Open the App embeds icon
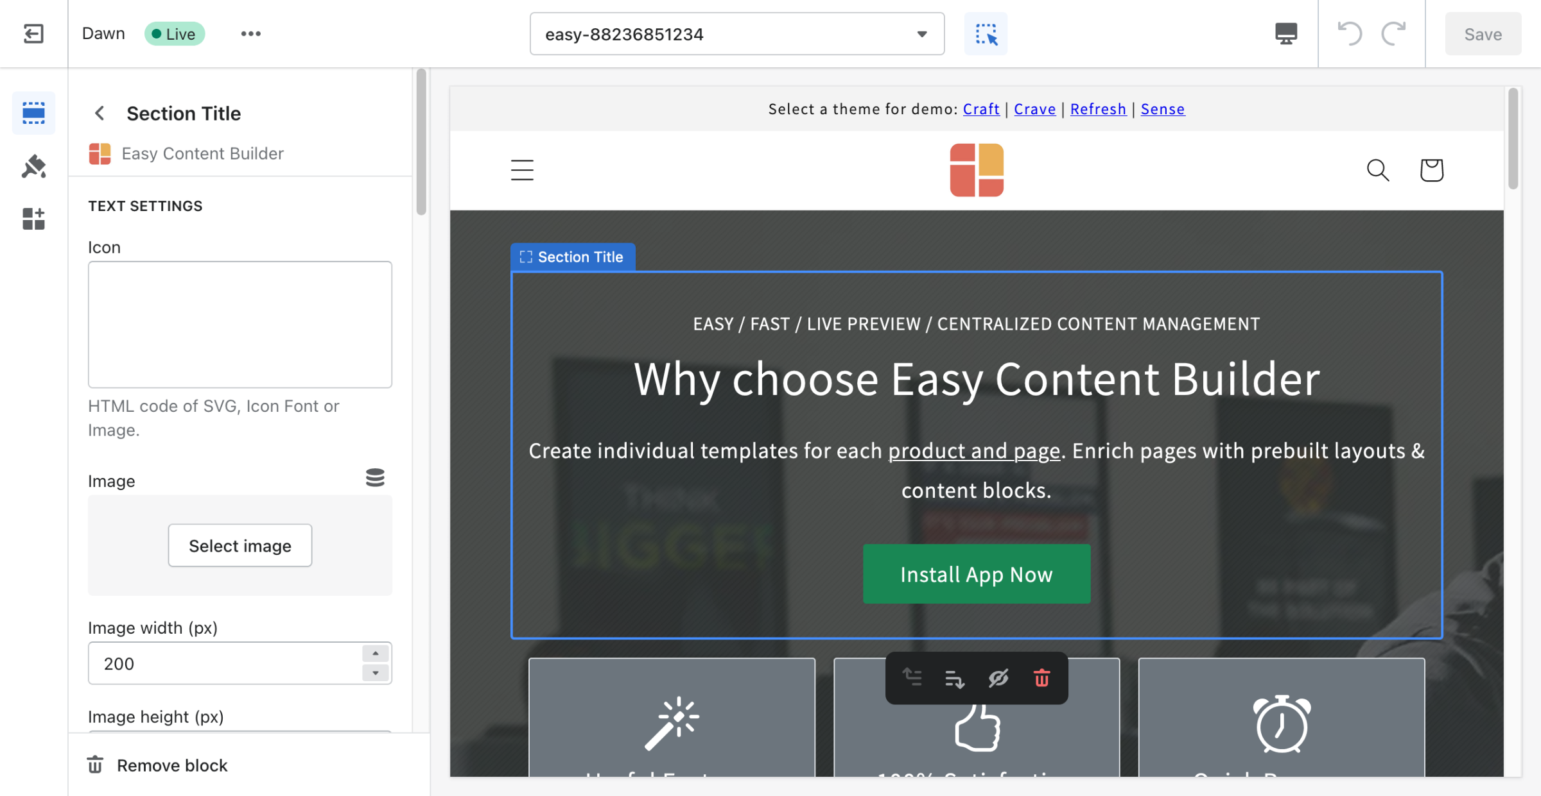 pyautogui.click(x=33, y=219)
